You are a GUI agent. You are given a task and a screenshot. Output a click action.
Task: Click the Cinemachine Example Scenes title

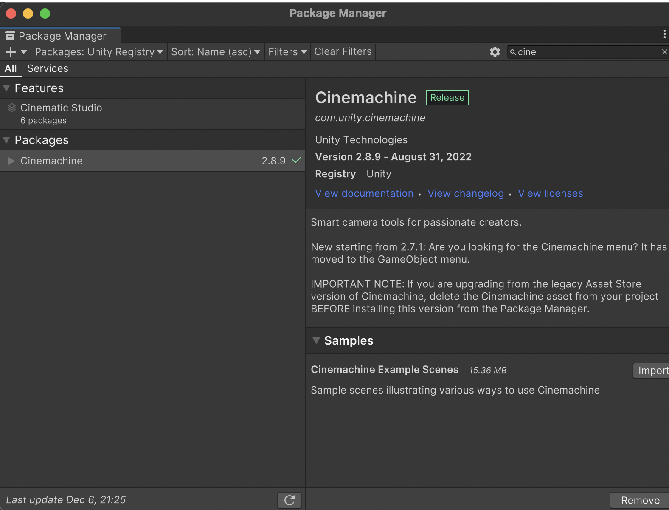click(385, 370)
